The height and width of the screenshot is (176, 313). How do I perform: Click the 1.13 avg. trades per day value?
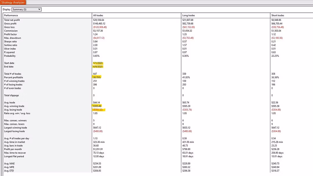click(95, 138)
